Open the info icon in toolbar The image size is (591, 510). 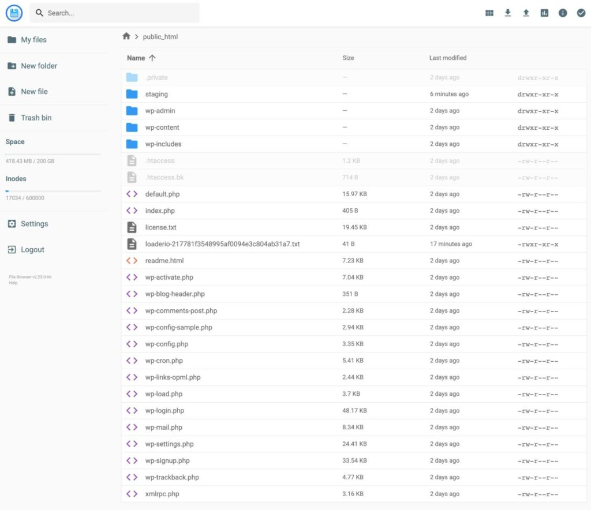pyautogui.click(x=563, y=13)
